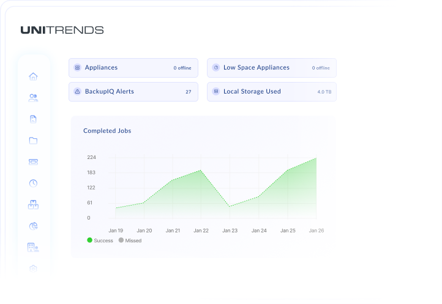Screen dimensions: 442x304
Task: Click the chart dip point above Jan 23
Action: click(x=230, y=206)
